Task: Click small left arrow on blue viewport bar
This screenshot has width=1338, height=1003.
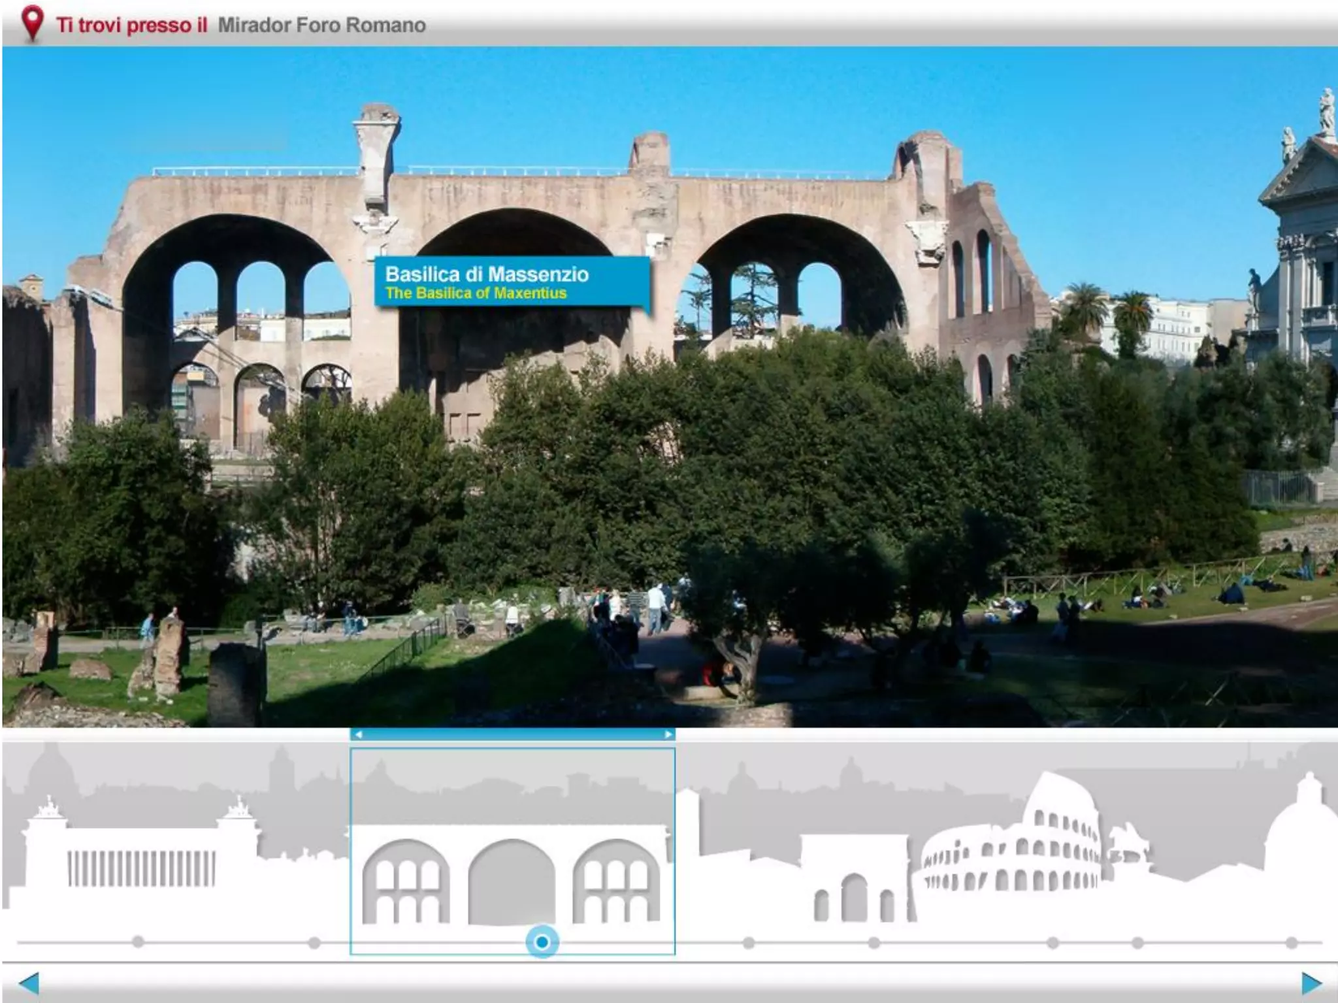Action: click(358, 734)
